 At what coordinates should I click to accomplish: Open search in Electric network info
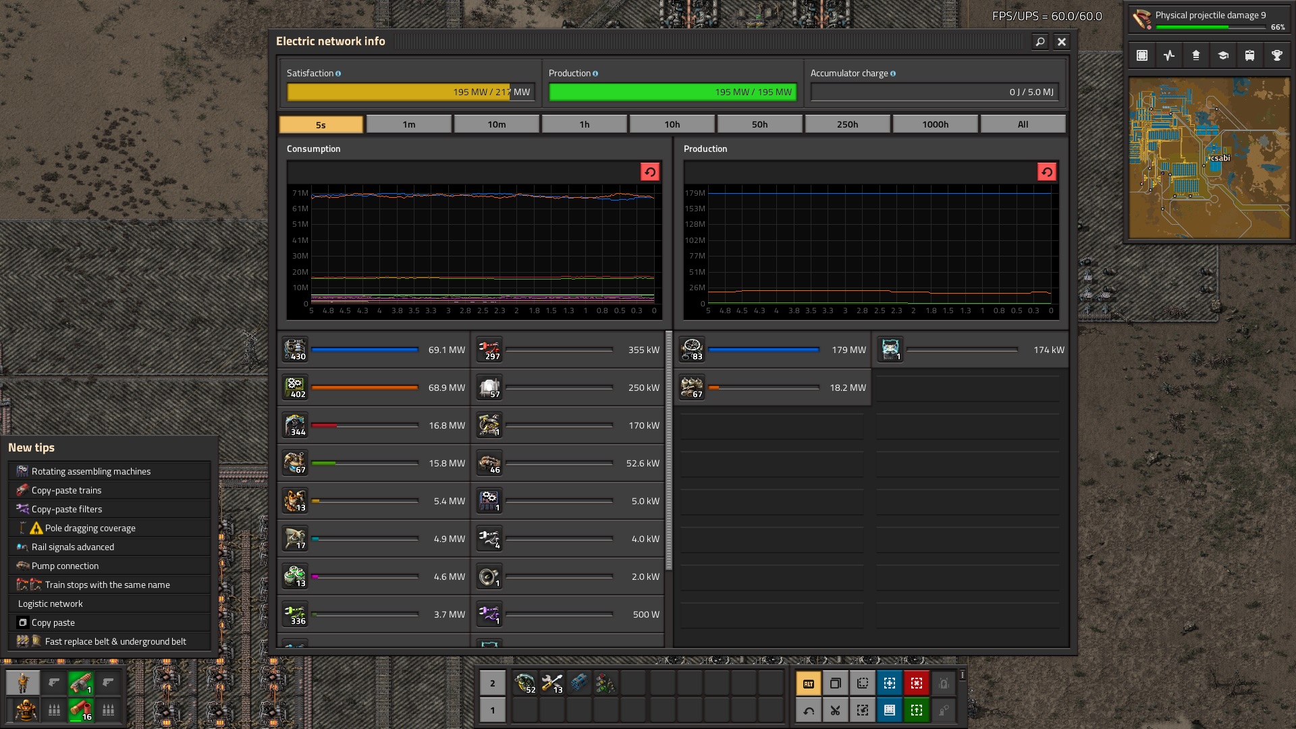coord(1040,42)
